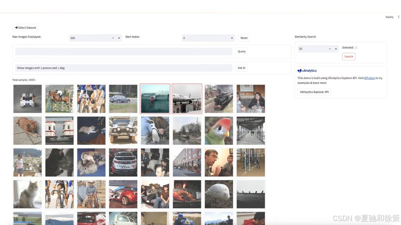This screenshot has height=225, width=401.
Task: Select the people on couch thumbnail
Action: pyautogui.click(x=155, y=194)
